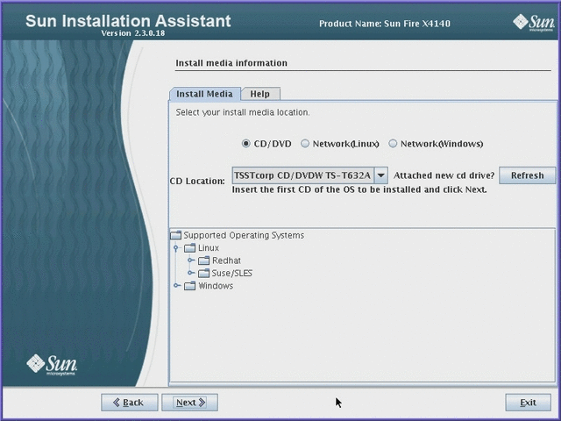
Task: Select the Install Media tab
Action: 204,94
